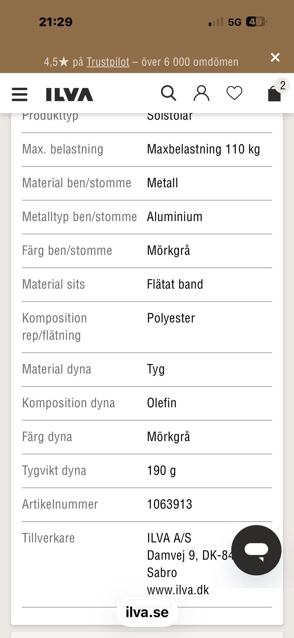Image resolution: width=294 pixels, height=638 pixels.
Task: Tap the Tygvikt dyna 190 g value
Action: point(161,470)
